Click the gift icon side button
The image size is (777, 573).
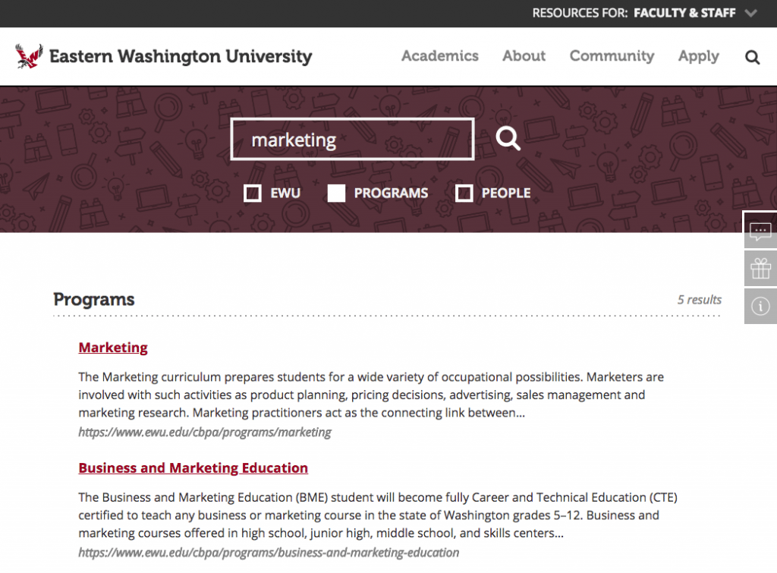[760, 268]
